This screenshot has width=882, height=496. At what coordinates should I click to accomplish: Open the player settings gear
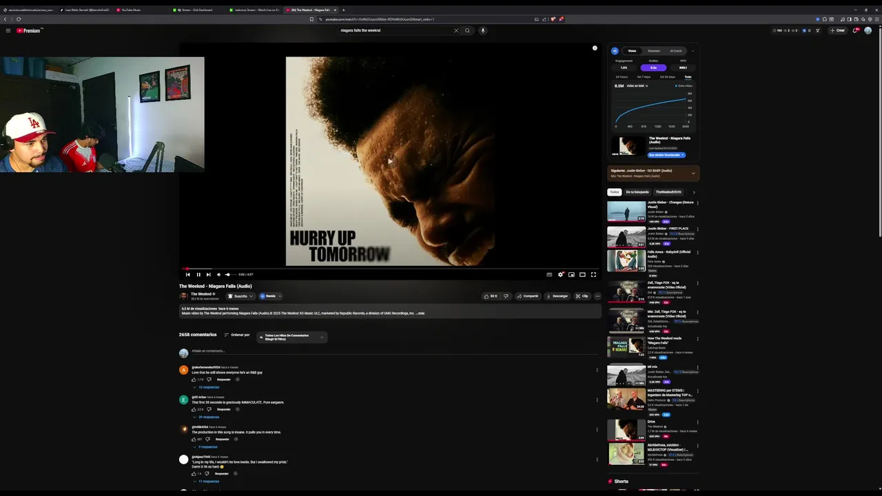[560, 274]
